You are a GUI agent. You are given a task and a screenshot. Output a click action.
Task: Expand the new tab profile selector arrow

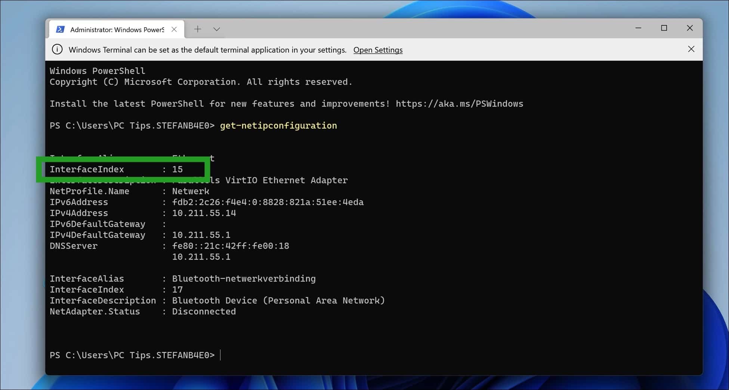216,29
